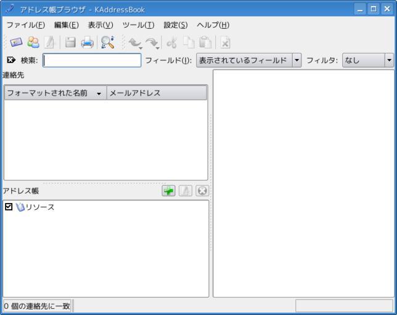Click the undo arrow icon
397x315 pixels.
(x=133, y=42)
